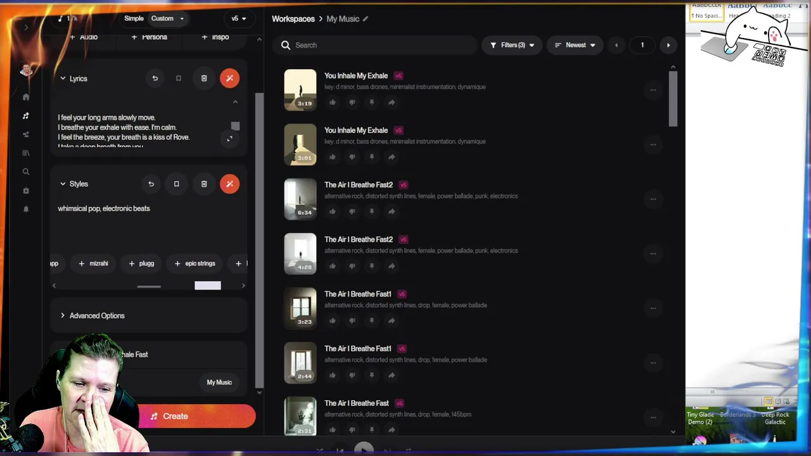This screenshot has height=456, width=811.
Task: Open the notifications bell in the sidebar
Action: tap(26, 208)
